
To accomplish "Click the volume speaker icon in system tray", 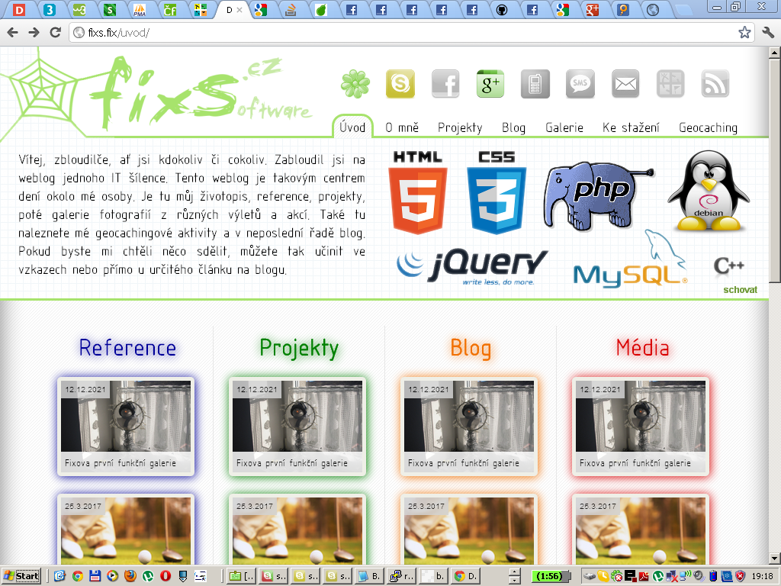I will point(699,576).
